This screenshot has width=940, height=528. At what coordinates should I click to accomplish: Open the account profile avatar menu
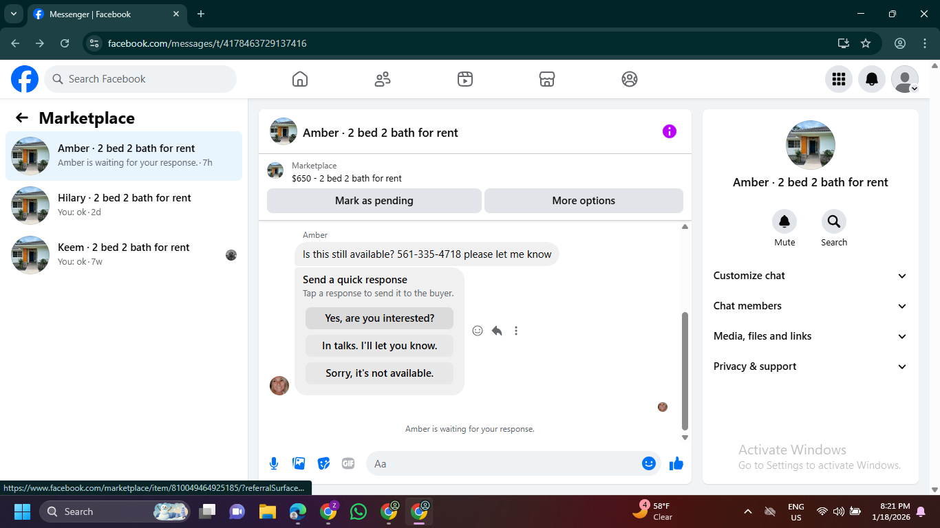905,79
